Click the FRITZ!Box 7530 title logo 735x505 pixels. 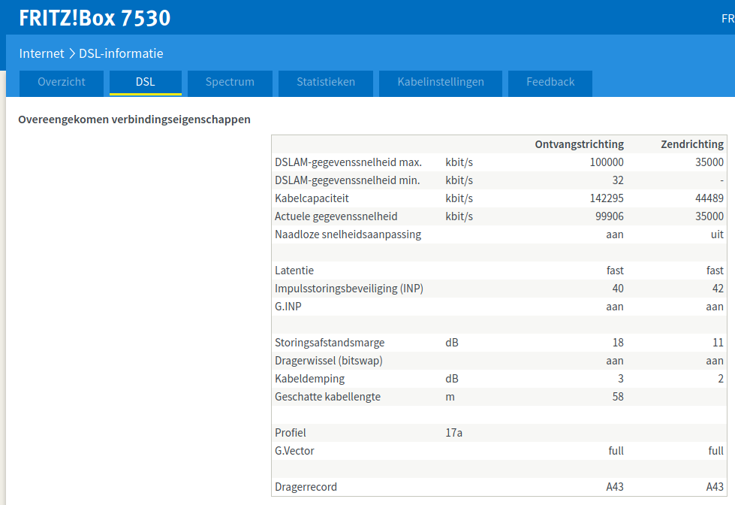point(95,17)
